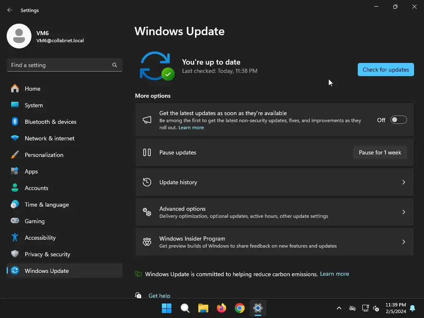Toggle Get the latest updates switch on
The image size is (424, 318).
pos(399,120)
